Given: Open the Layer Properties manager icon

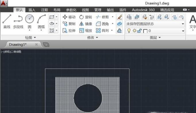Looking at the screenshot, I should point(129,17).
